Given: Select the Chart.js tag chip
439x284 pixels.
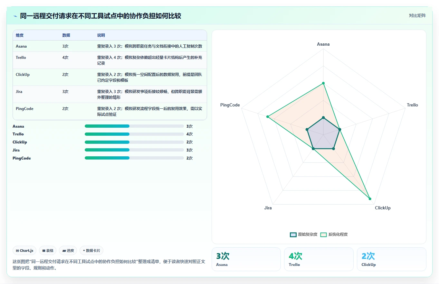Looking at the screenshot, I should (x=24, y=251).
